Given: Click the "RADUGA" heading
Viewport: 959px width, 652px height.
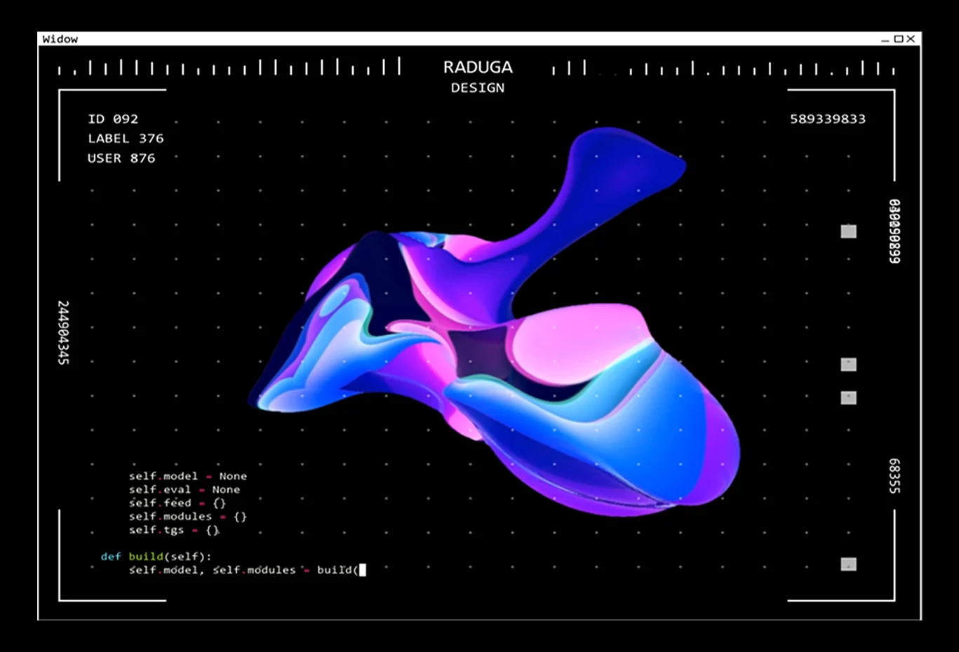Looking at the screenshot, I should pyautogui.click(x=478, y=67).
